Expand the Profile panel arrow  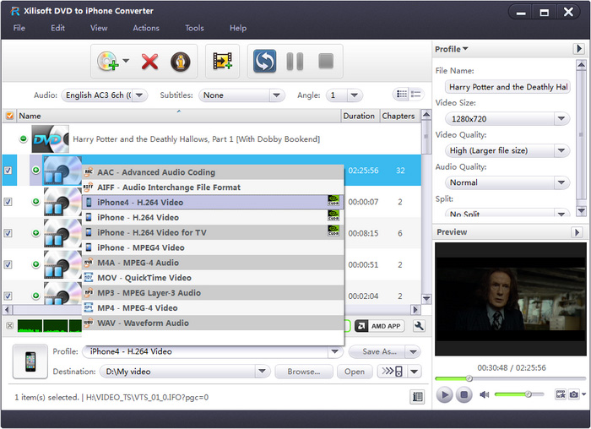[x=579, y=49]
